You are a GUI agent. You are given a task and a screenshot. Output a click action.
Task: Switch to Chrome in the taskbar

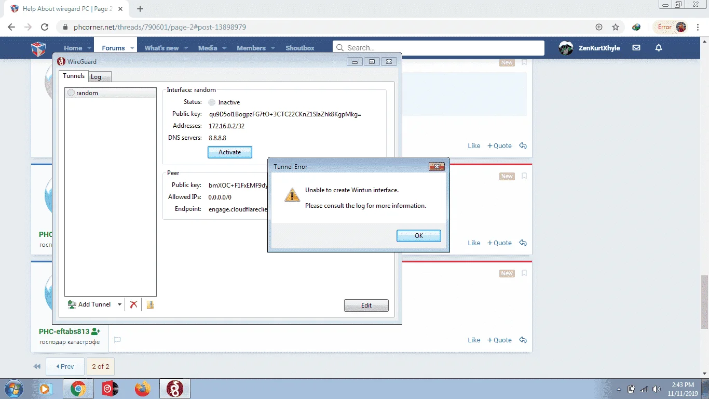[78, 389]
